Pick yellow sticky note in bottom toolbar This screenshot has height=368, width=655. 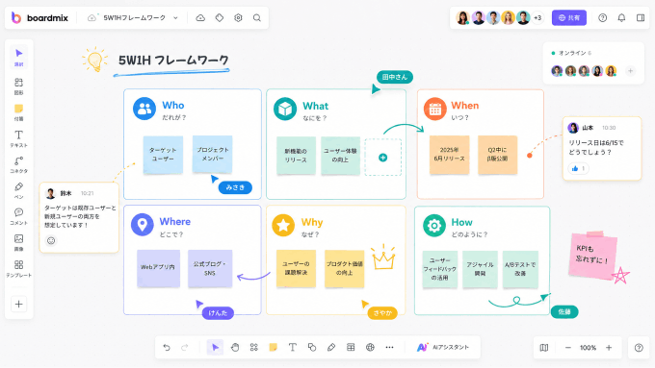pyautogui.click(x=274, y=347)
